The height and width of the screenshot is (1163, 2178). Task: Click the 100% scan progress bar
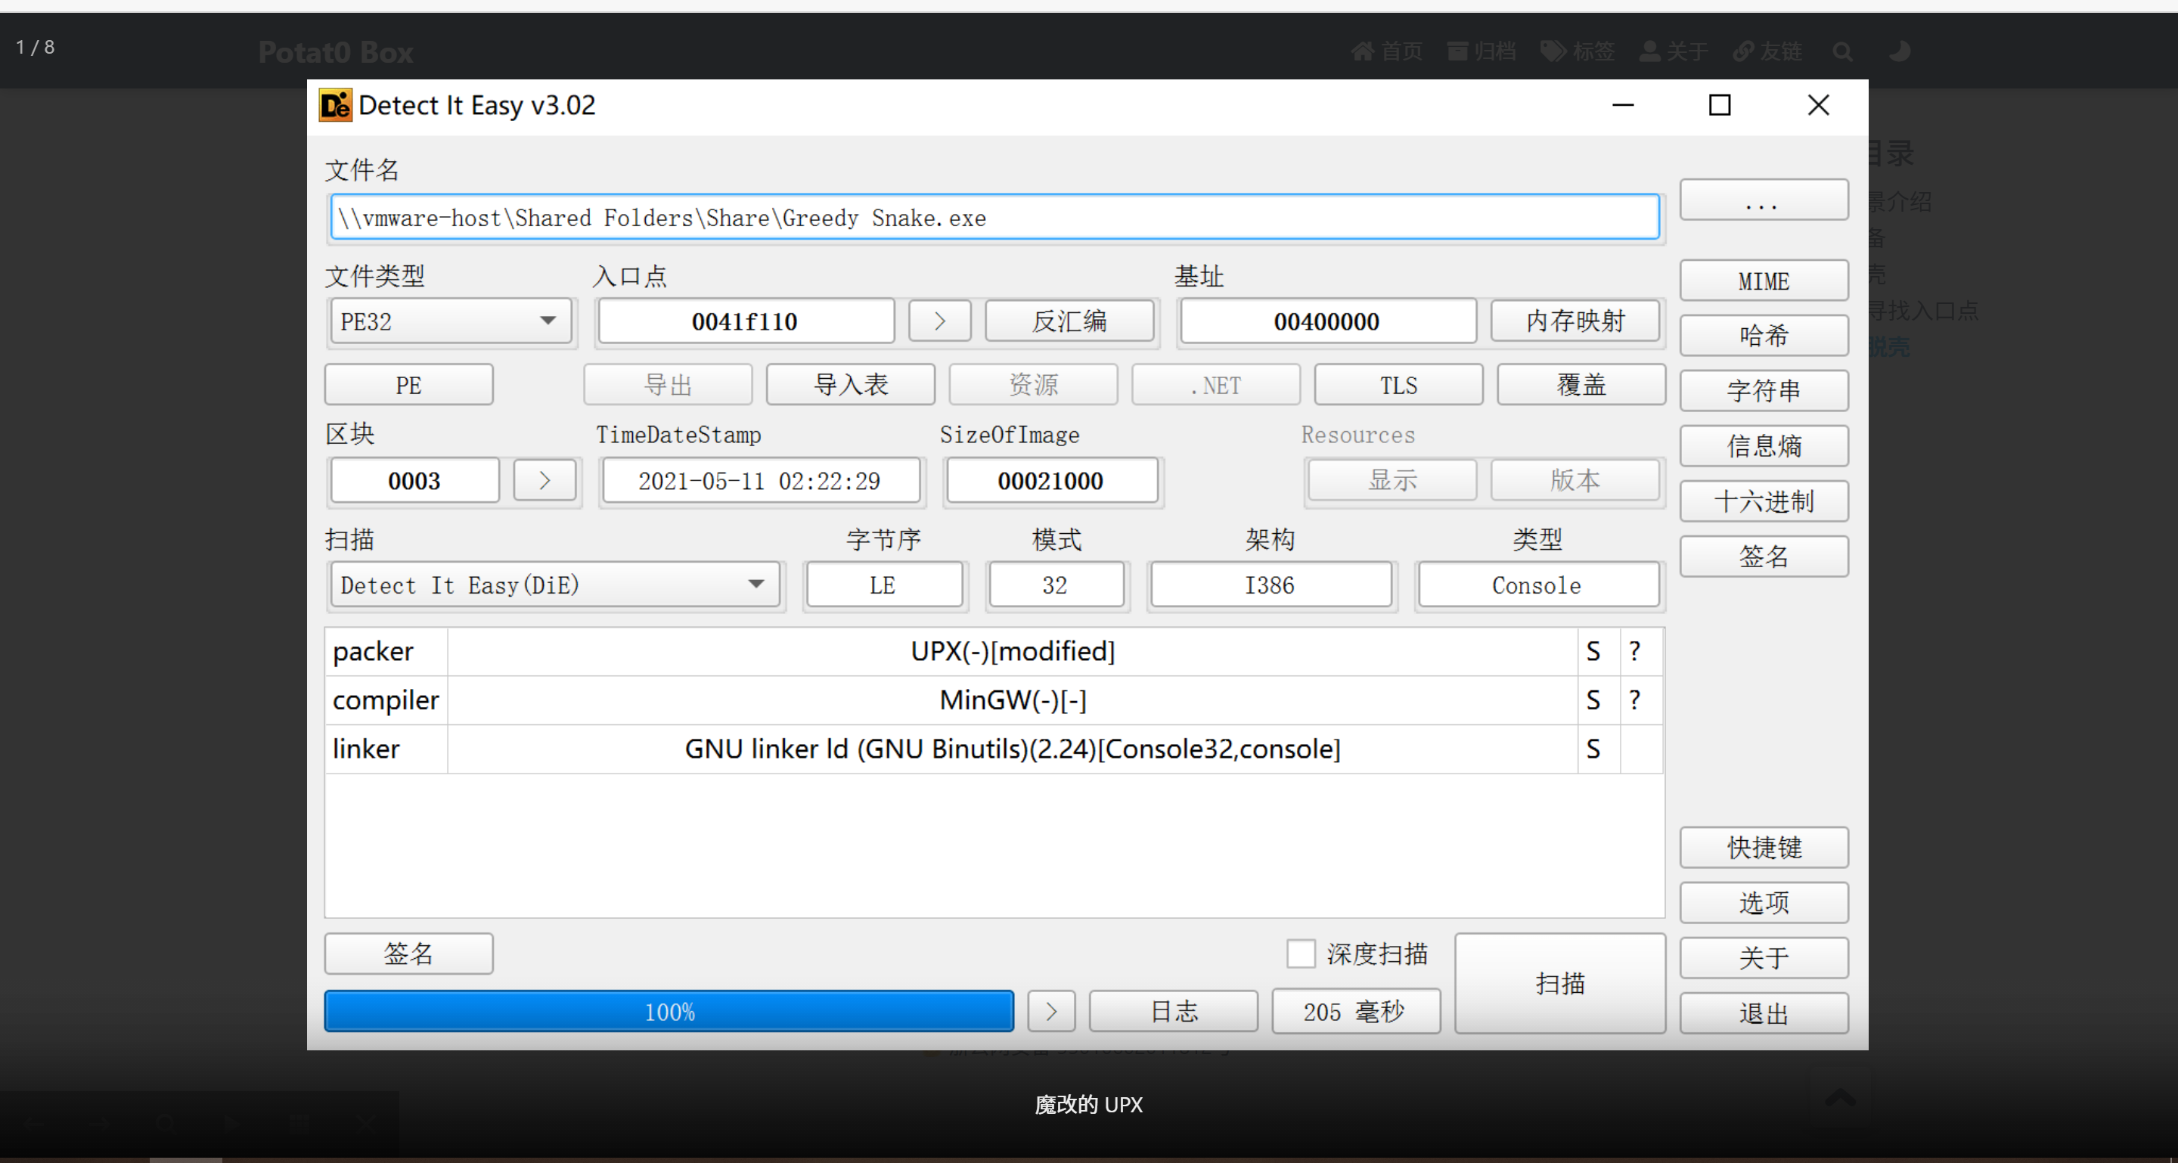(x=669, y=1011)
